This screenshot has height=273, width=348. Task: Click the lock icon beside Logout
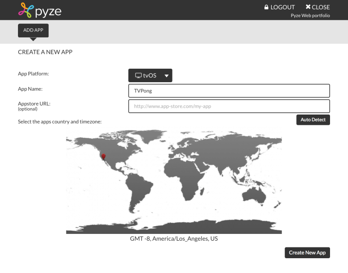click(x=266, y=7)
